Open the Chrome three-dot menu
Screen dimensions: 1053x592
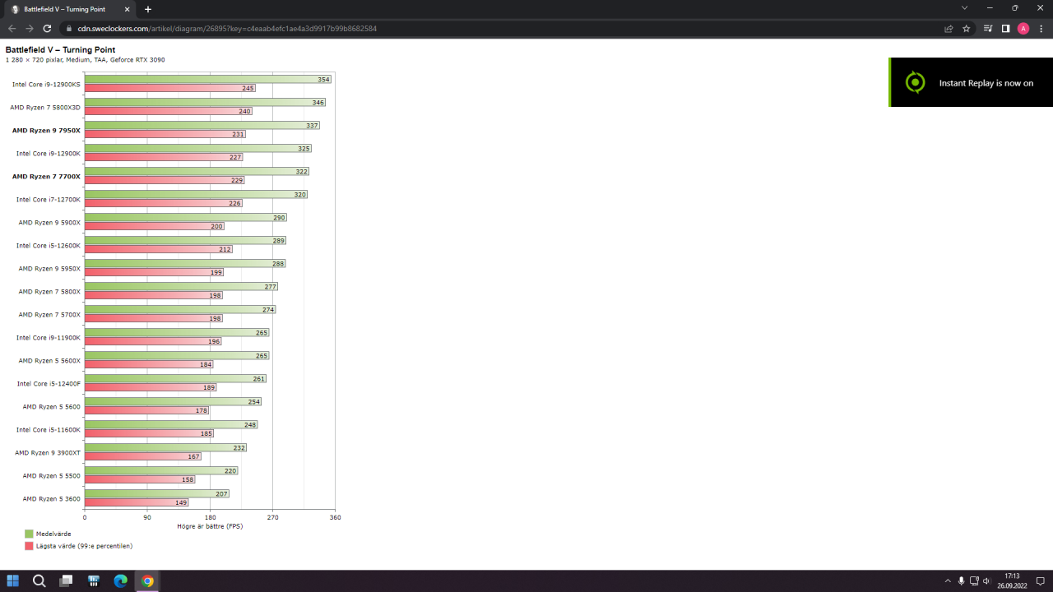(x=1041, y=28)
